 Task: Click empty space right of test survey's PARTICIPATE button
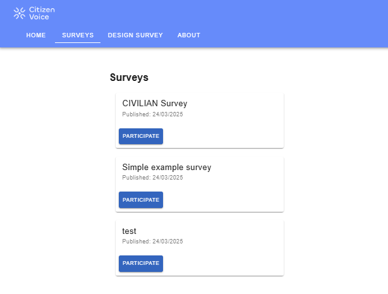[x=221, y=263]
